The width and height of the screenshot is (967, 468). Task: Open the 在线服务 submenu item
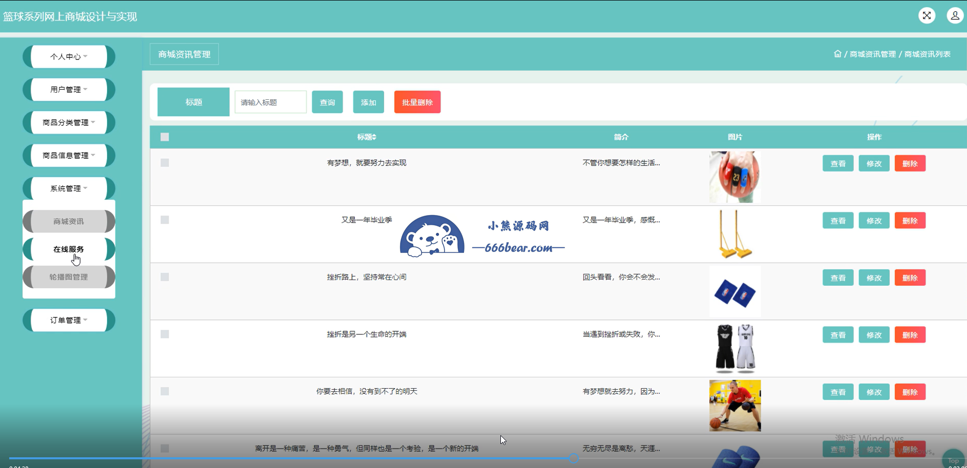pos(69,249)
